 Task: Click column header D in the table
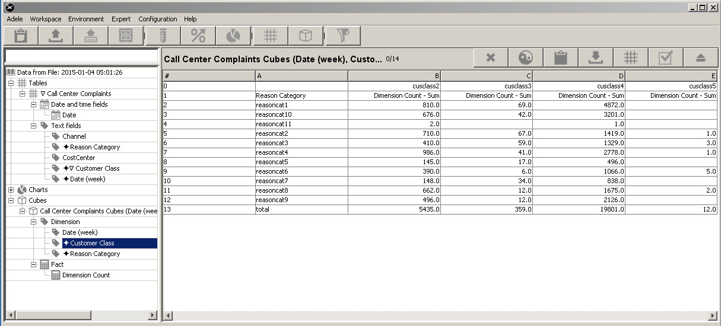point(579,76)
